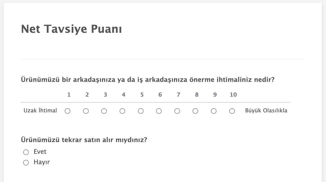Click the question 'Ürünümüzü tekrar satın alır mıydınız?'
326x182 pixels.
(x=84, y=140)
